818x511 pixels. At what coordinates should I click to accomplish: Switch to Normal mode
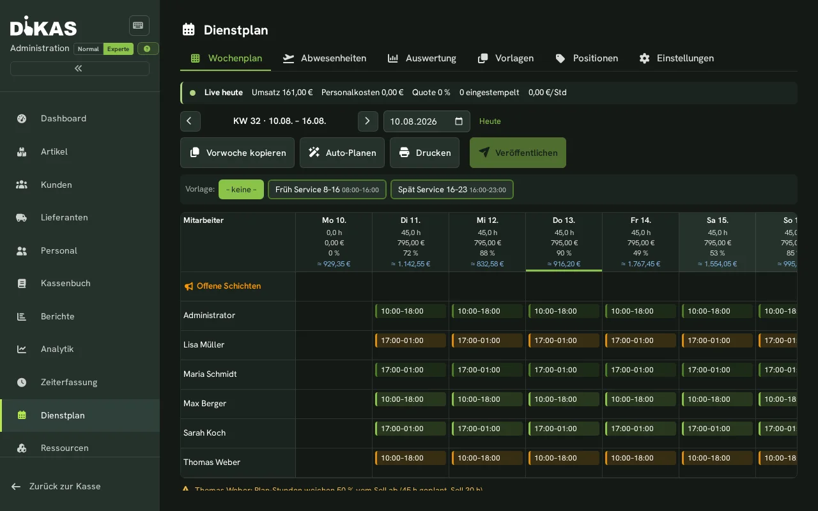pyautogui.click(x=88, y=49)
